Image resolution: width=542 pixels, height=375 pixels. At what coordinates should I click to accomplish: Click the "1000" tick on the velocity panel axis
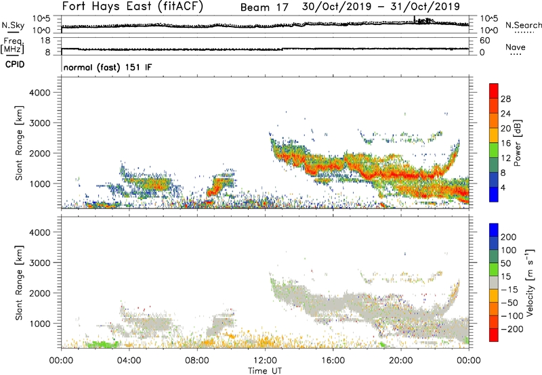coord(39,324)
